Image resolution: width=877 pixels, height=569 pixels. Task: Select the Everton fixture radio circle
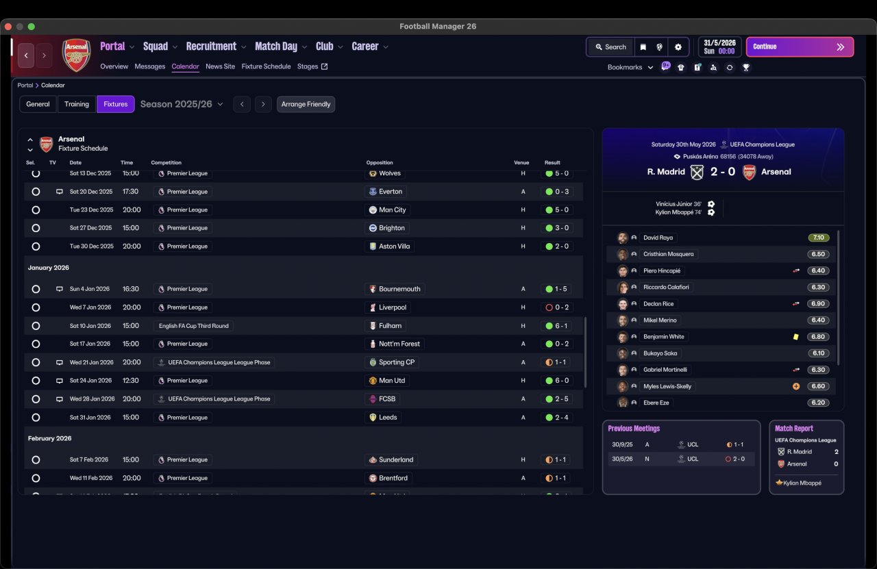coord(36,192)
